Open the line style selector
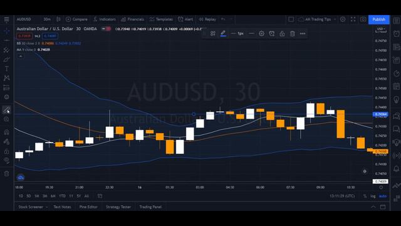This screenshot has height=226, width=401. (251, 33)
